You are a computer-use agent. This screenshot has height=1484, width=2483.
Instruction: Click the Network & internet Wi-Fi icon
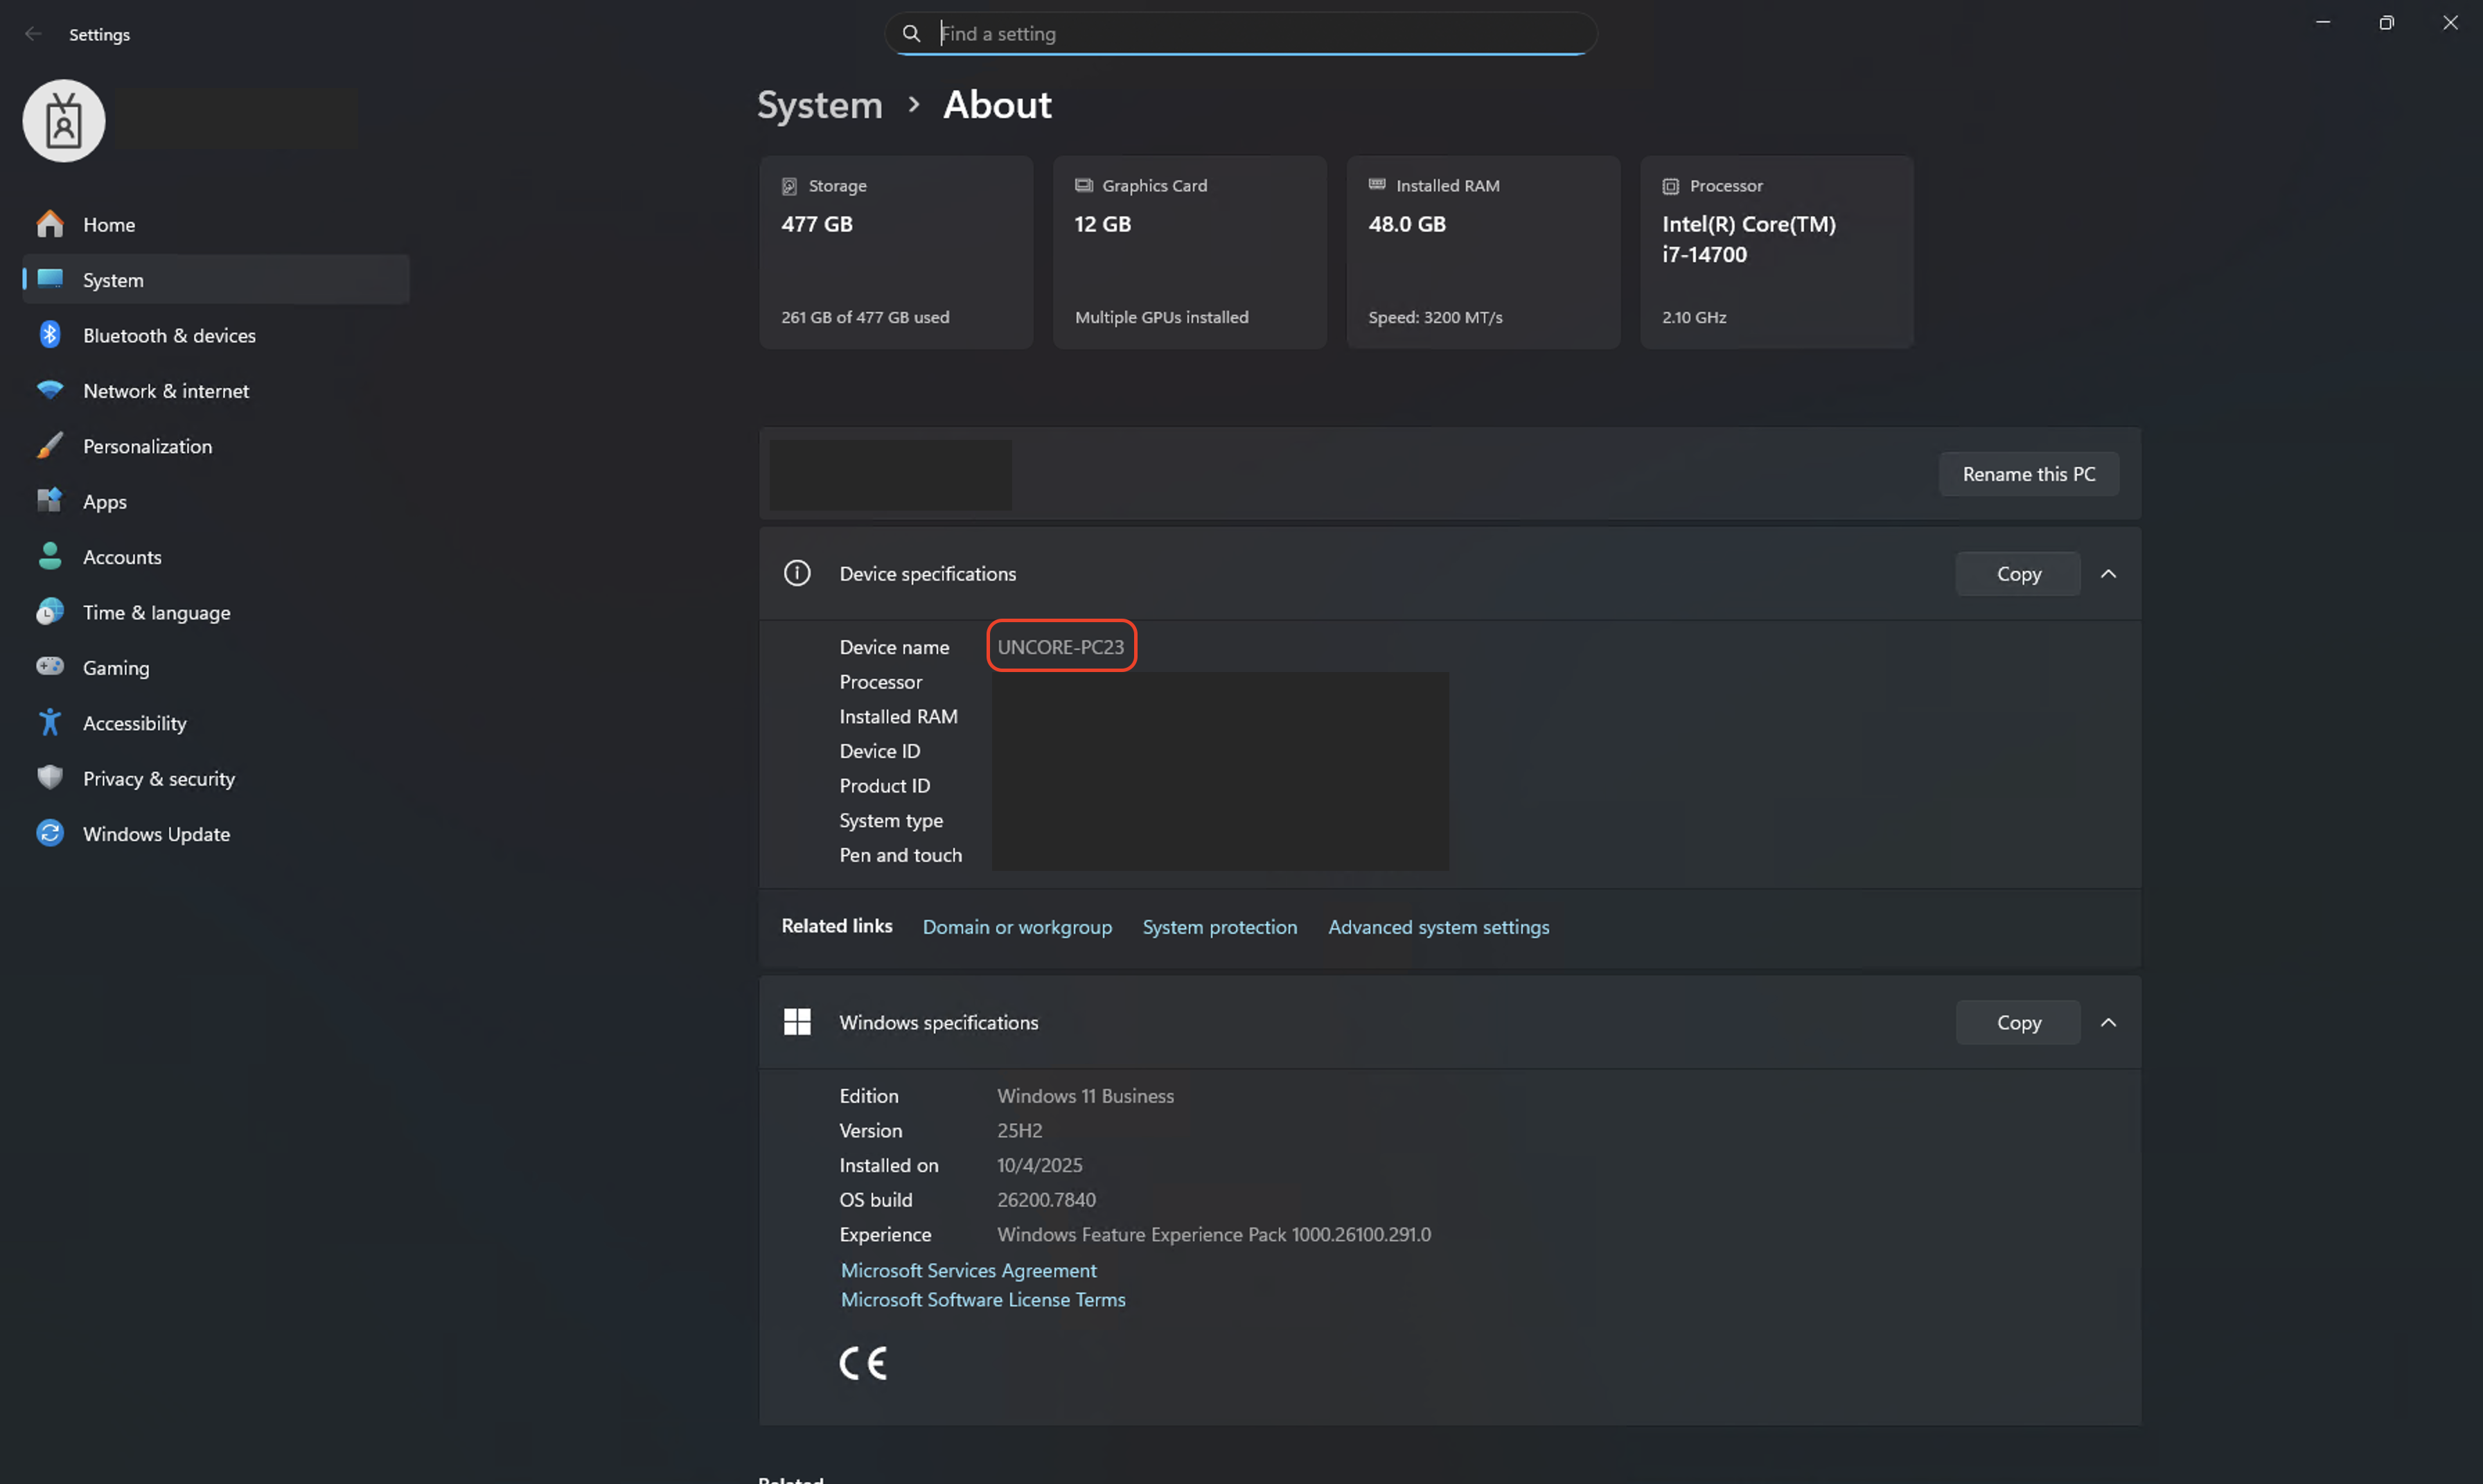[50, 390]
